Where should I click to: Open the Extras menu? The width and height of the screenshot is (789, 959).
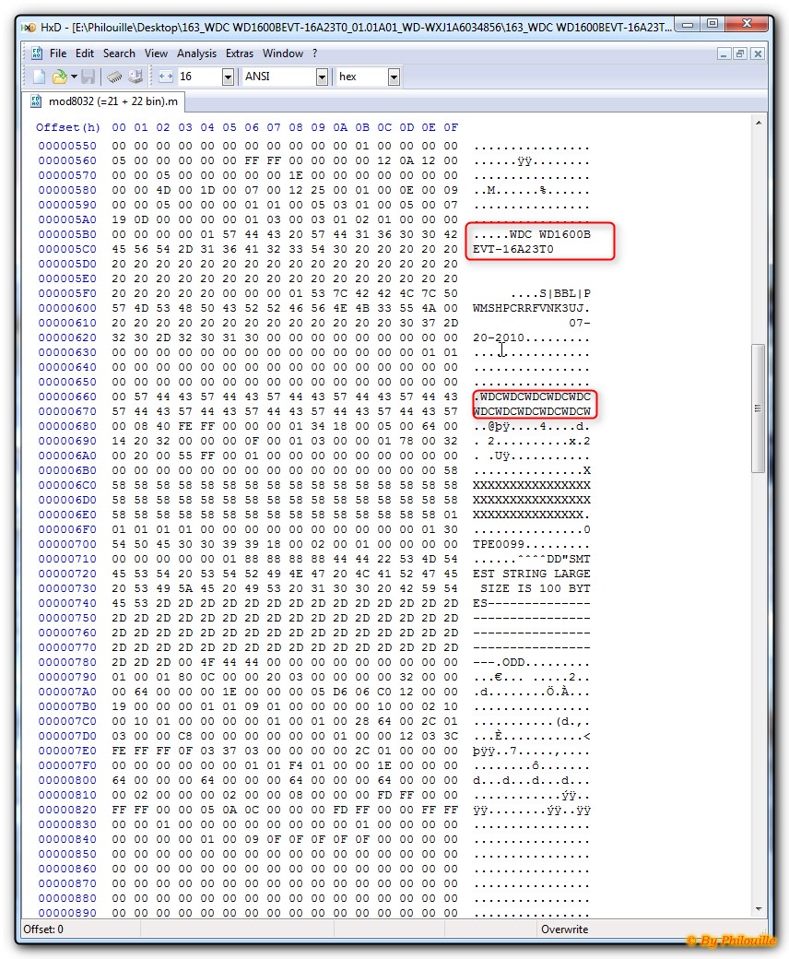(240, 53)
